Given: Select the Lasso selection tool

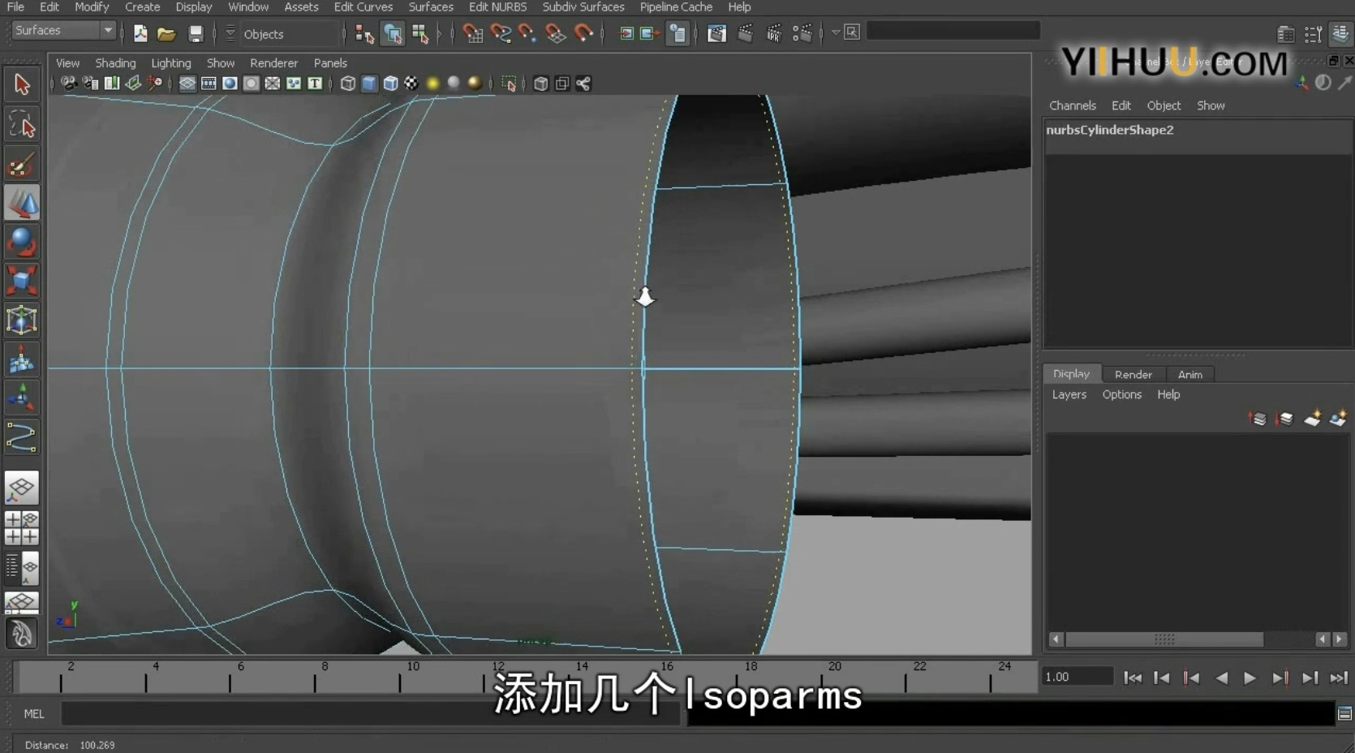Looking at the screenshot, I should pyautogui.click(x=22, y=123).
